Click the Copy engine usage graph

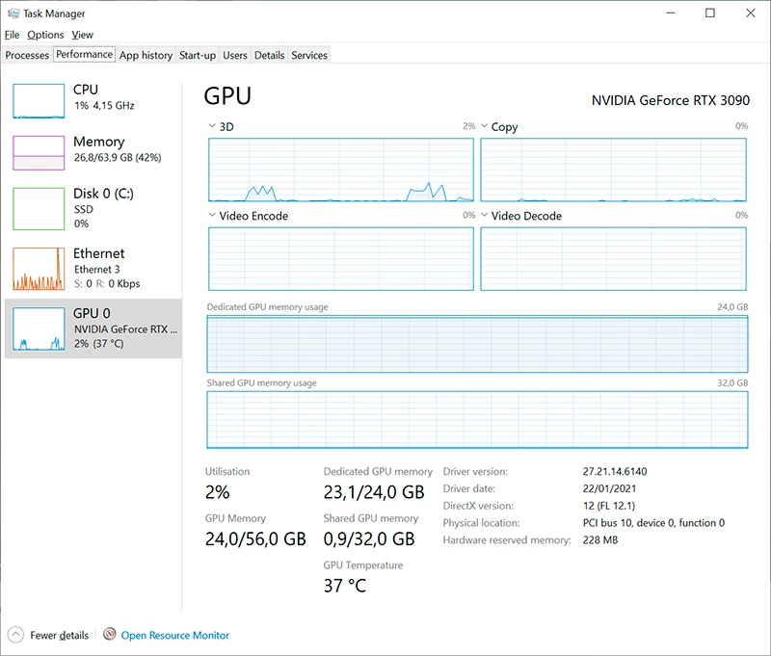click(x=613, y=170)
